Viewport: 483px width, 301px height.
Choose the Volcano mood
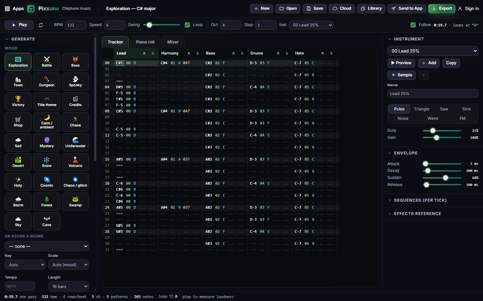75,162
